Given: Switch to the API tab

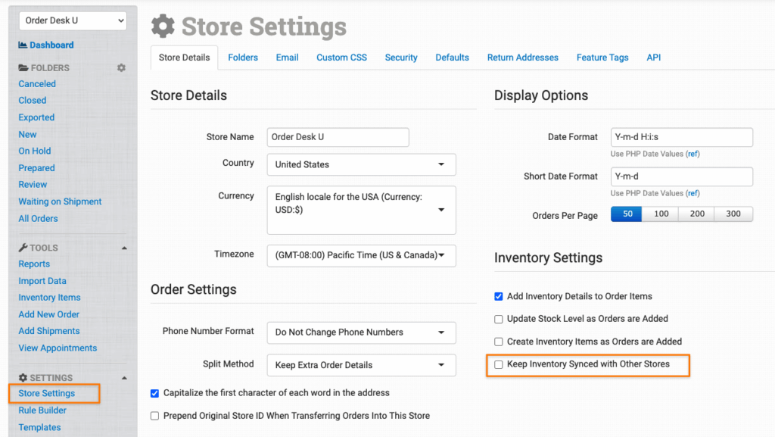Looking at the screenshot, I should click(x=654, y=58).
